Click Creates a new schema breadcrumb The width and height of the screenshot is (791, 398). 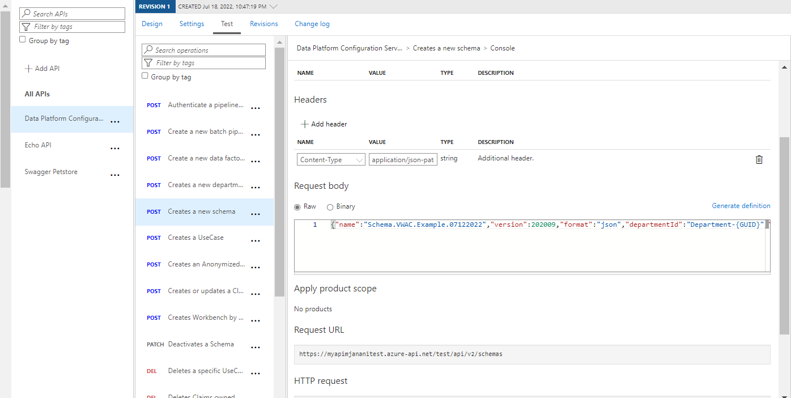(446, 48)
